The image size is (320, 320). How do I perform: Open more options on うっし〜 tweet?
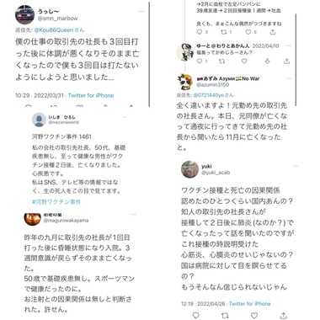tap(141, 12)
